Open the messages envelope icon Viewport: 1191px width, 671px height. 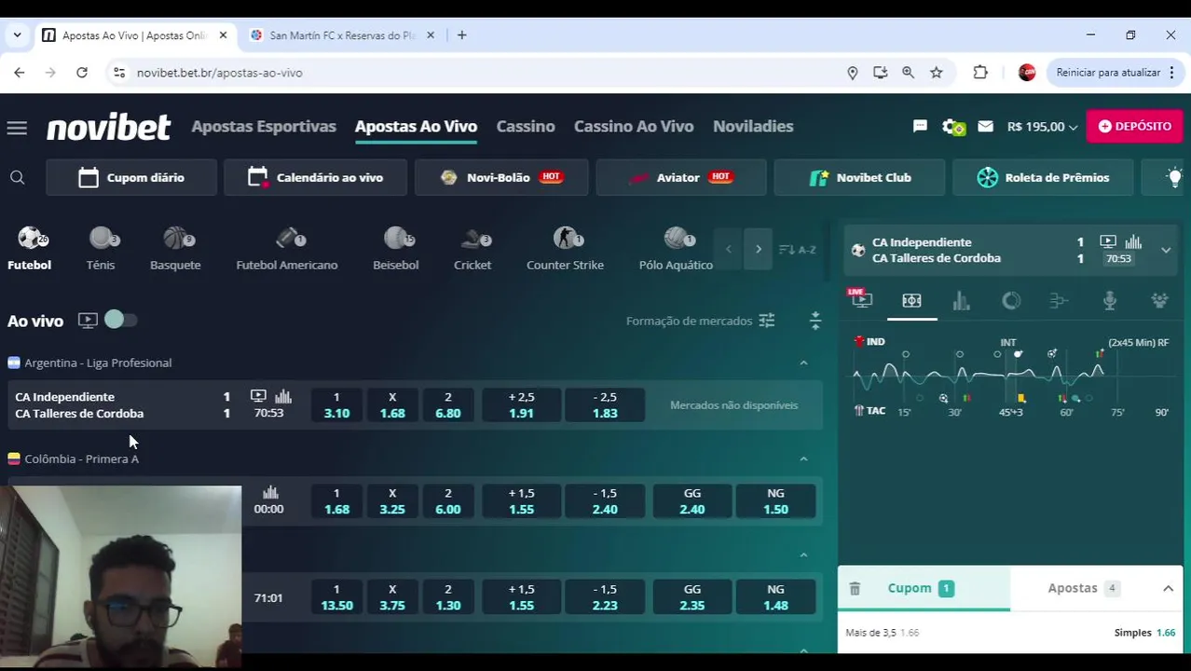986,126
